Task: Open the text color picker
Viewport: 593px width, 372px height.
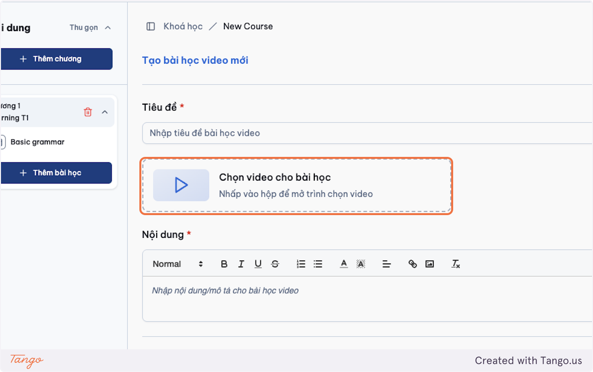Action: pos(344,264)
